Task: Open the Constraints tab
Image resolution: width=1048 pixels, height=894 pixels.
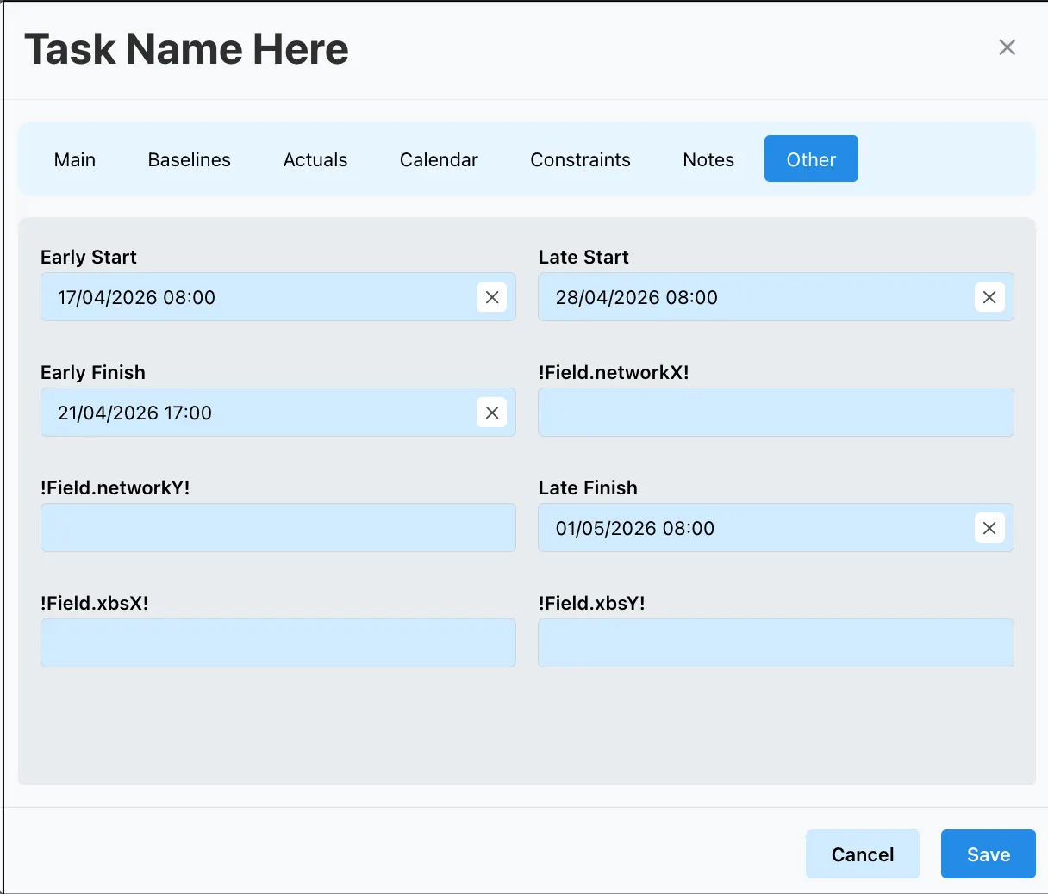Action: click(581, 159)
